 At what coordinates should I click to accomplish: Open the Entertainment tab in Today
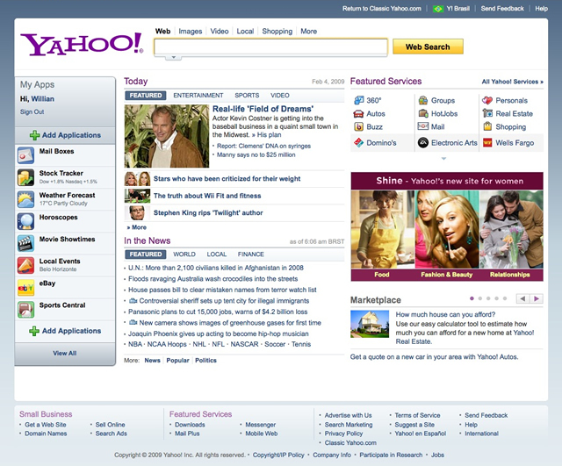click(198, 96)
